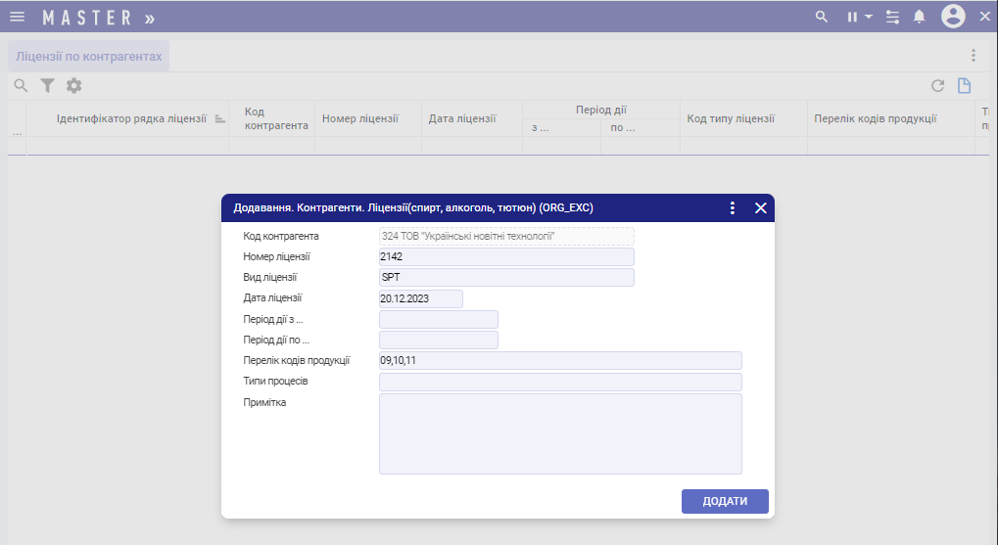Open the three-dot menu beside the tab bar

[973, 56]
